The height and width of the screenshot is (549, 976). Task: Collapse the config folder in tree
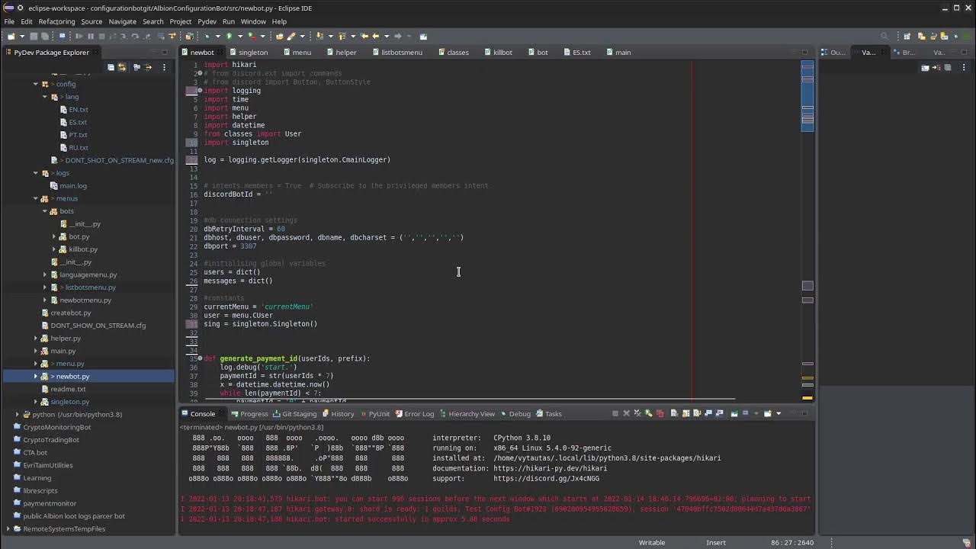36,84
